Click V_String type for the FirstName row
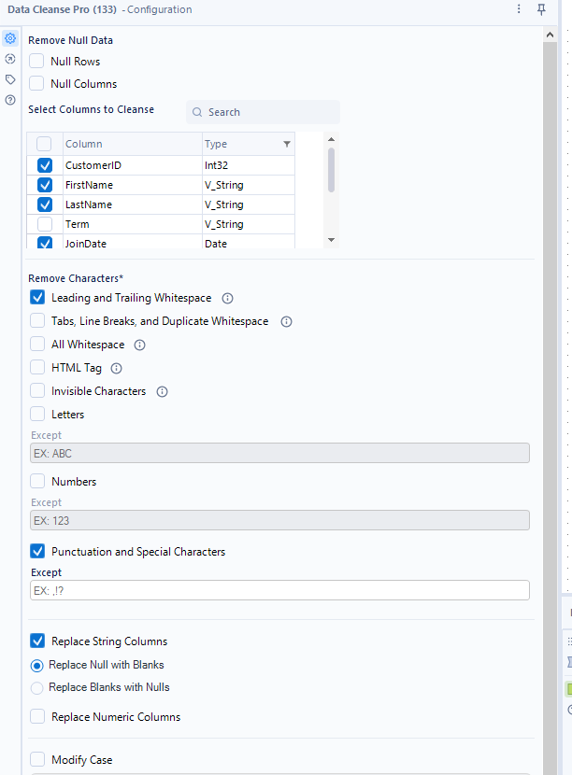The height and width of the screenshot is (775, 572). [x=249, y=185]
